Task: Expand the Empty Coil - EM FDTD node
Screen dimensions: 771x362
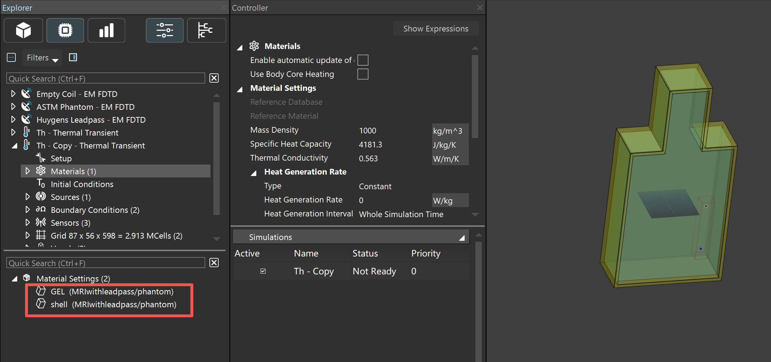Action: 13,94
